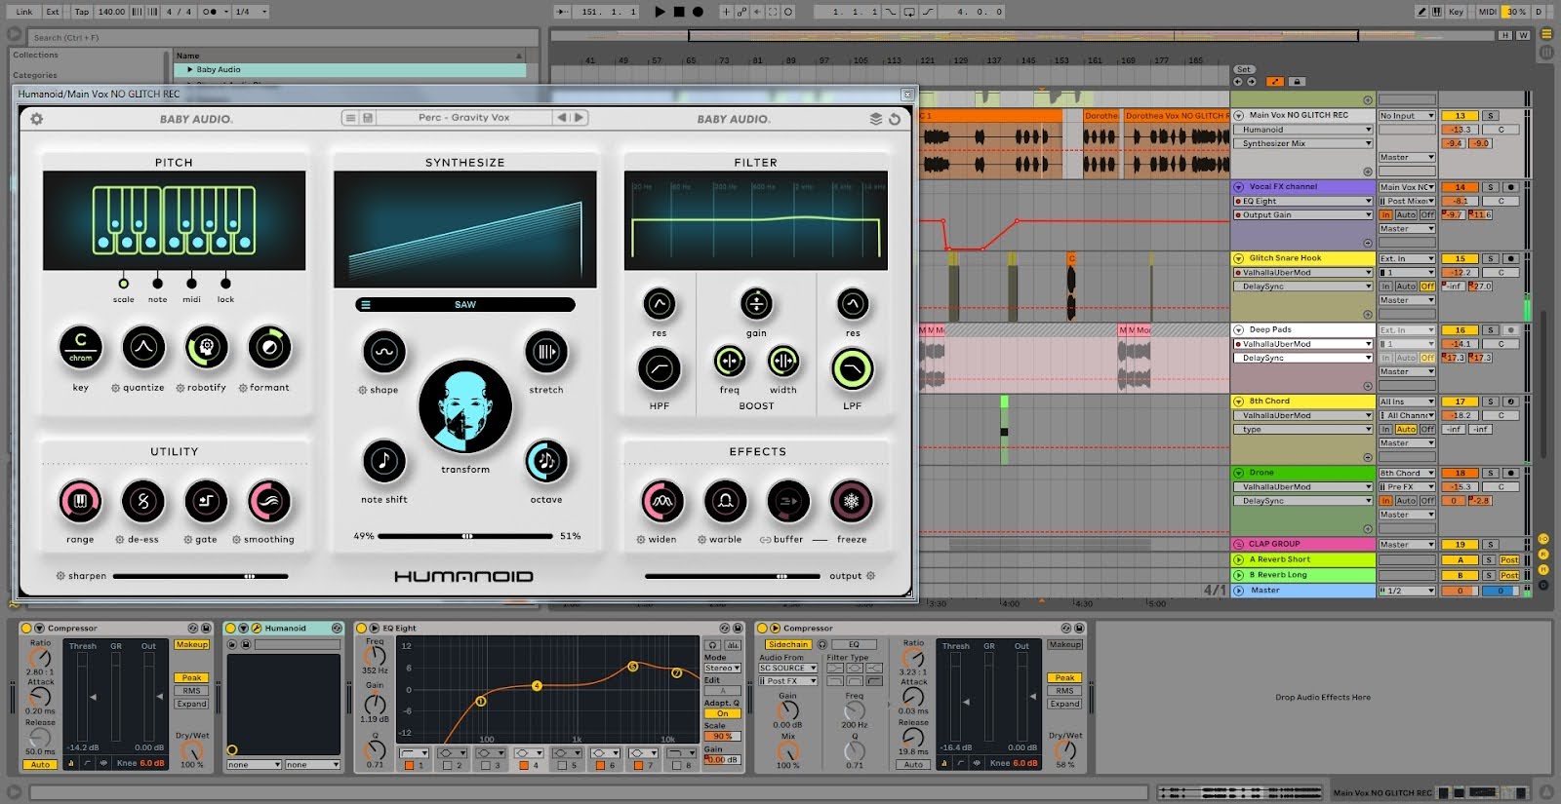This screenshot has width=1561, height=804.
Task: Toggle Adapt. Q On in EQ Eight
Action: pos(722,713)
